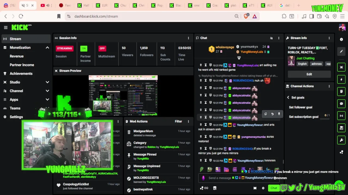348x195 pixels.
Task: Toggle the chat bubble widget in right sidebar
Action: click(341, 103)
